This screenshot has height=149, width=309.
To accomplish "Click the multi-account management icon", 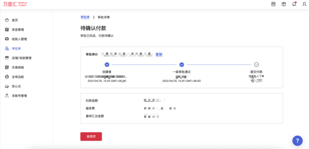I will (x=7, y=96).
